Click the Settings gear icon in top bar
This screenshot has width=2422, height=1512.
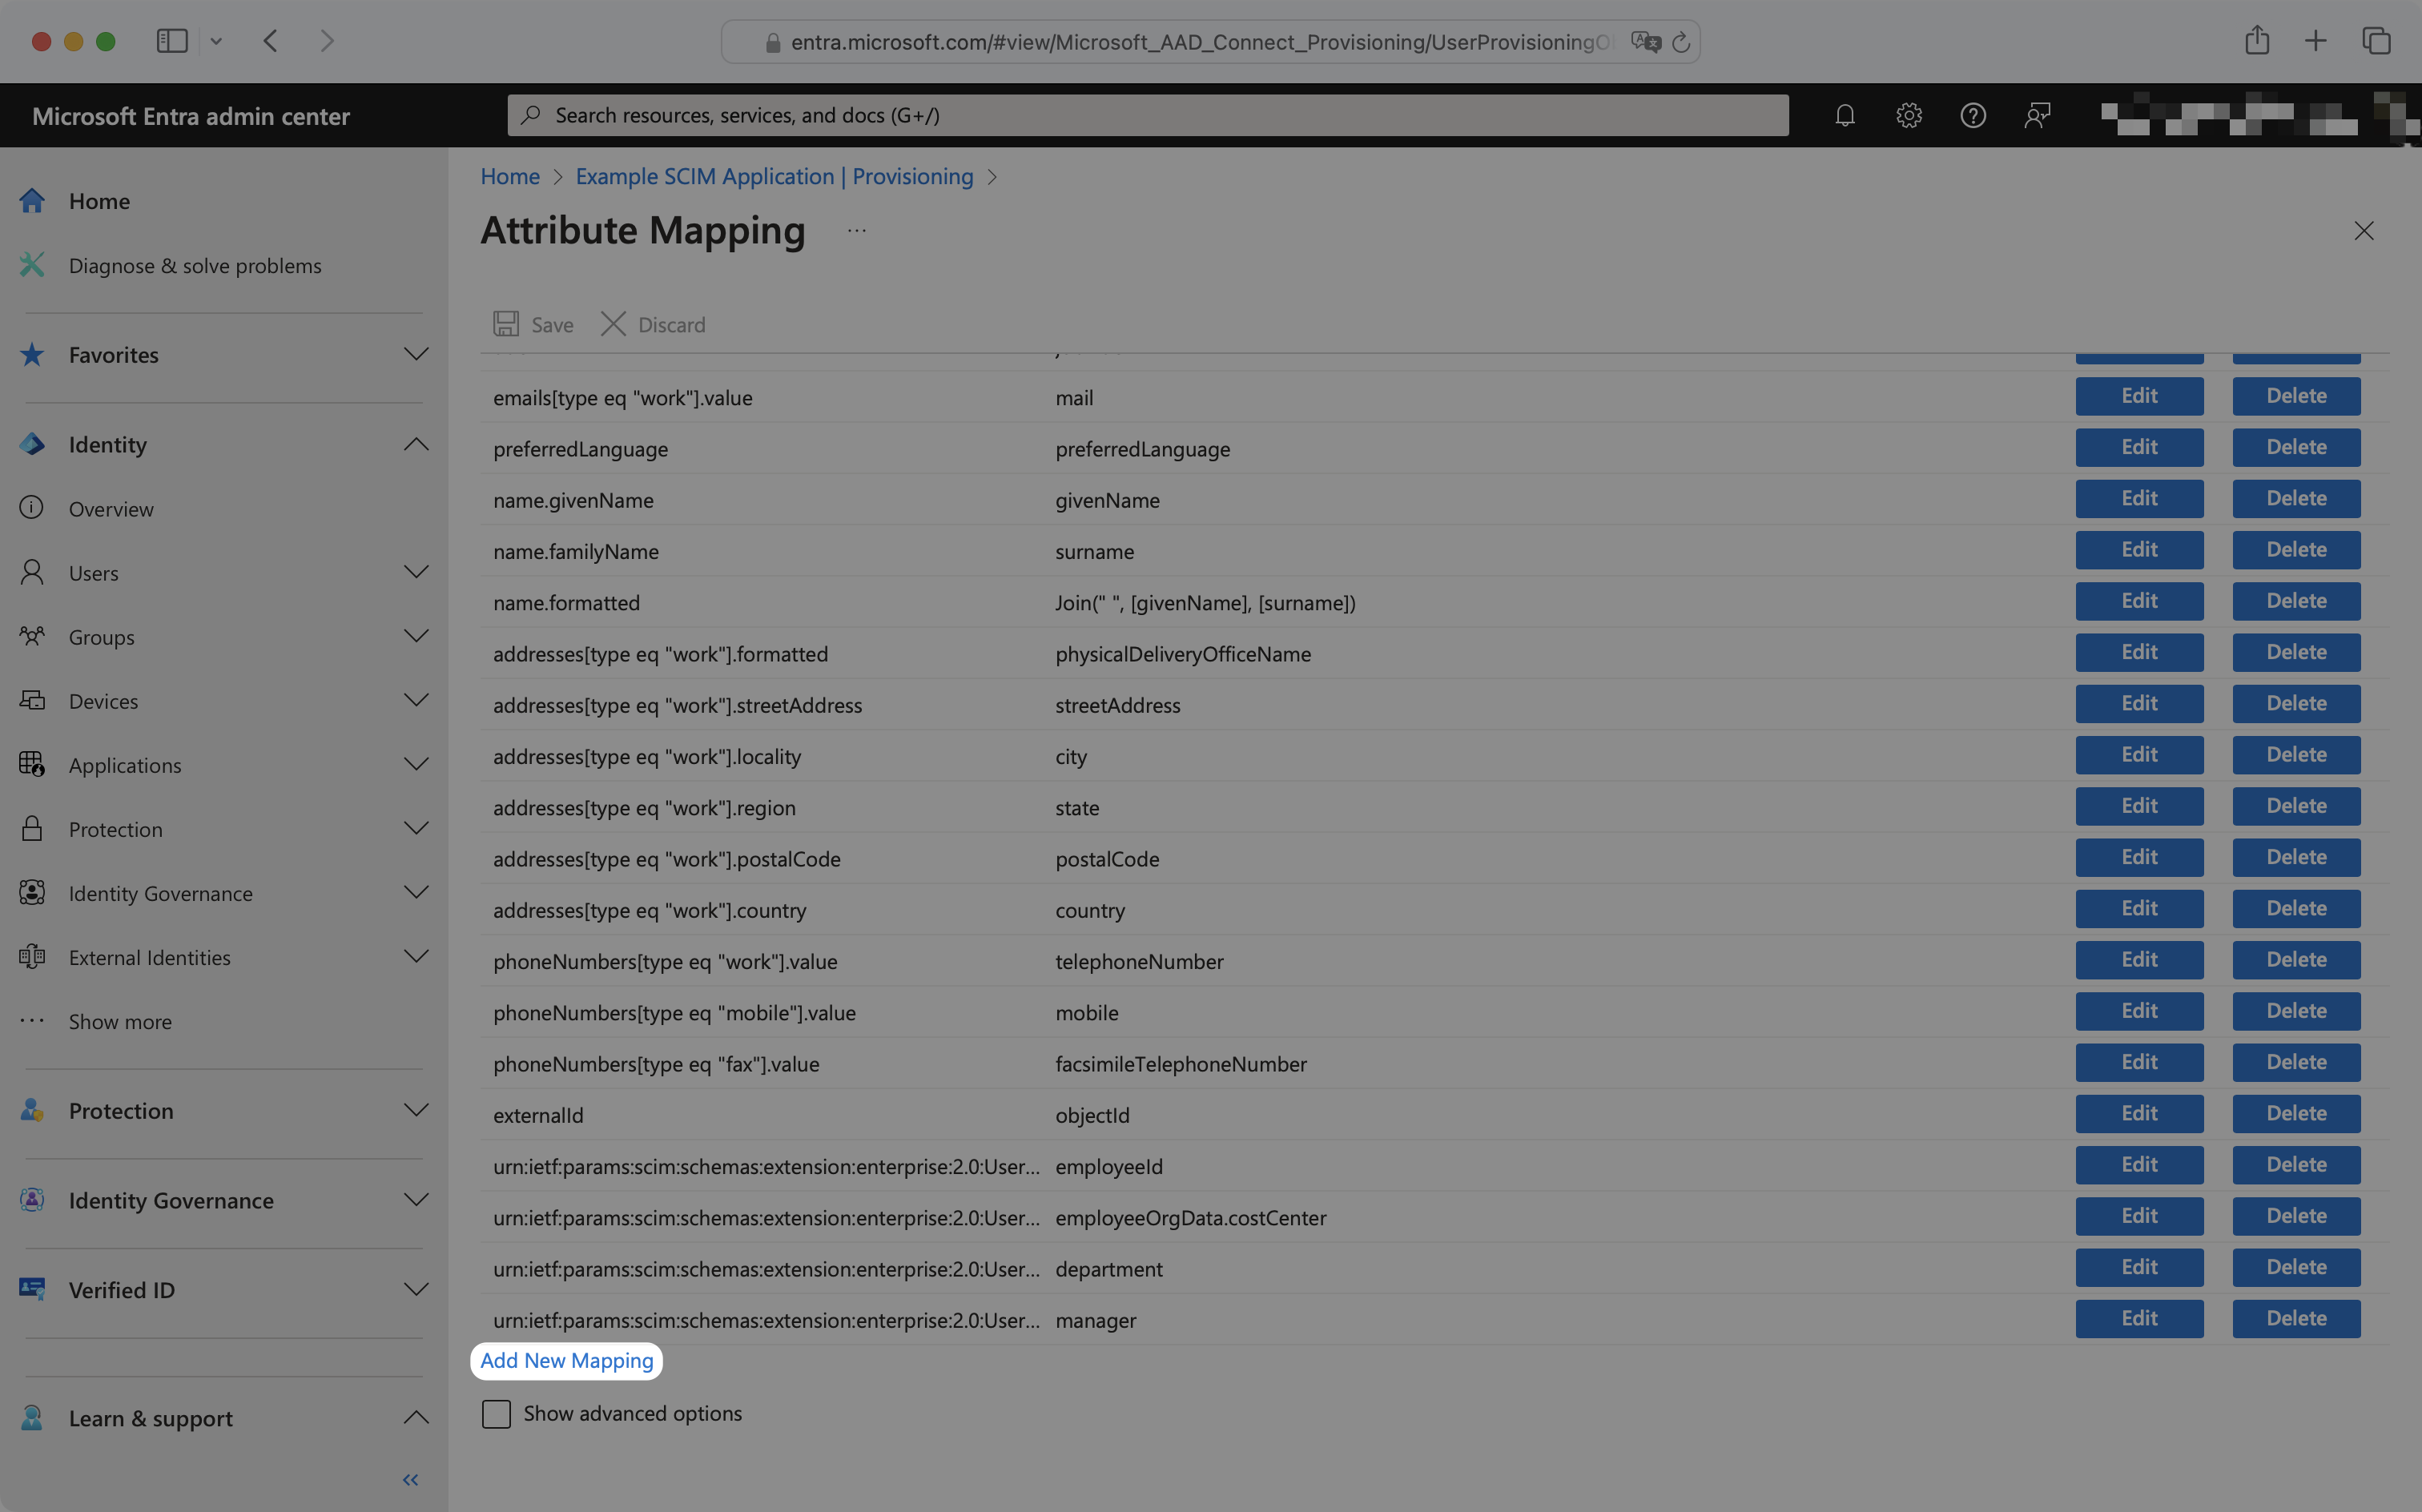tap(1909, 115)
